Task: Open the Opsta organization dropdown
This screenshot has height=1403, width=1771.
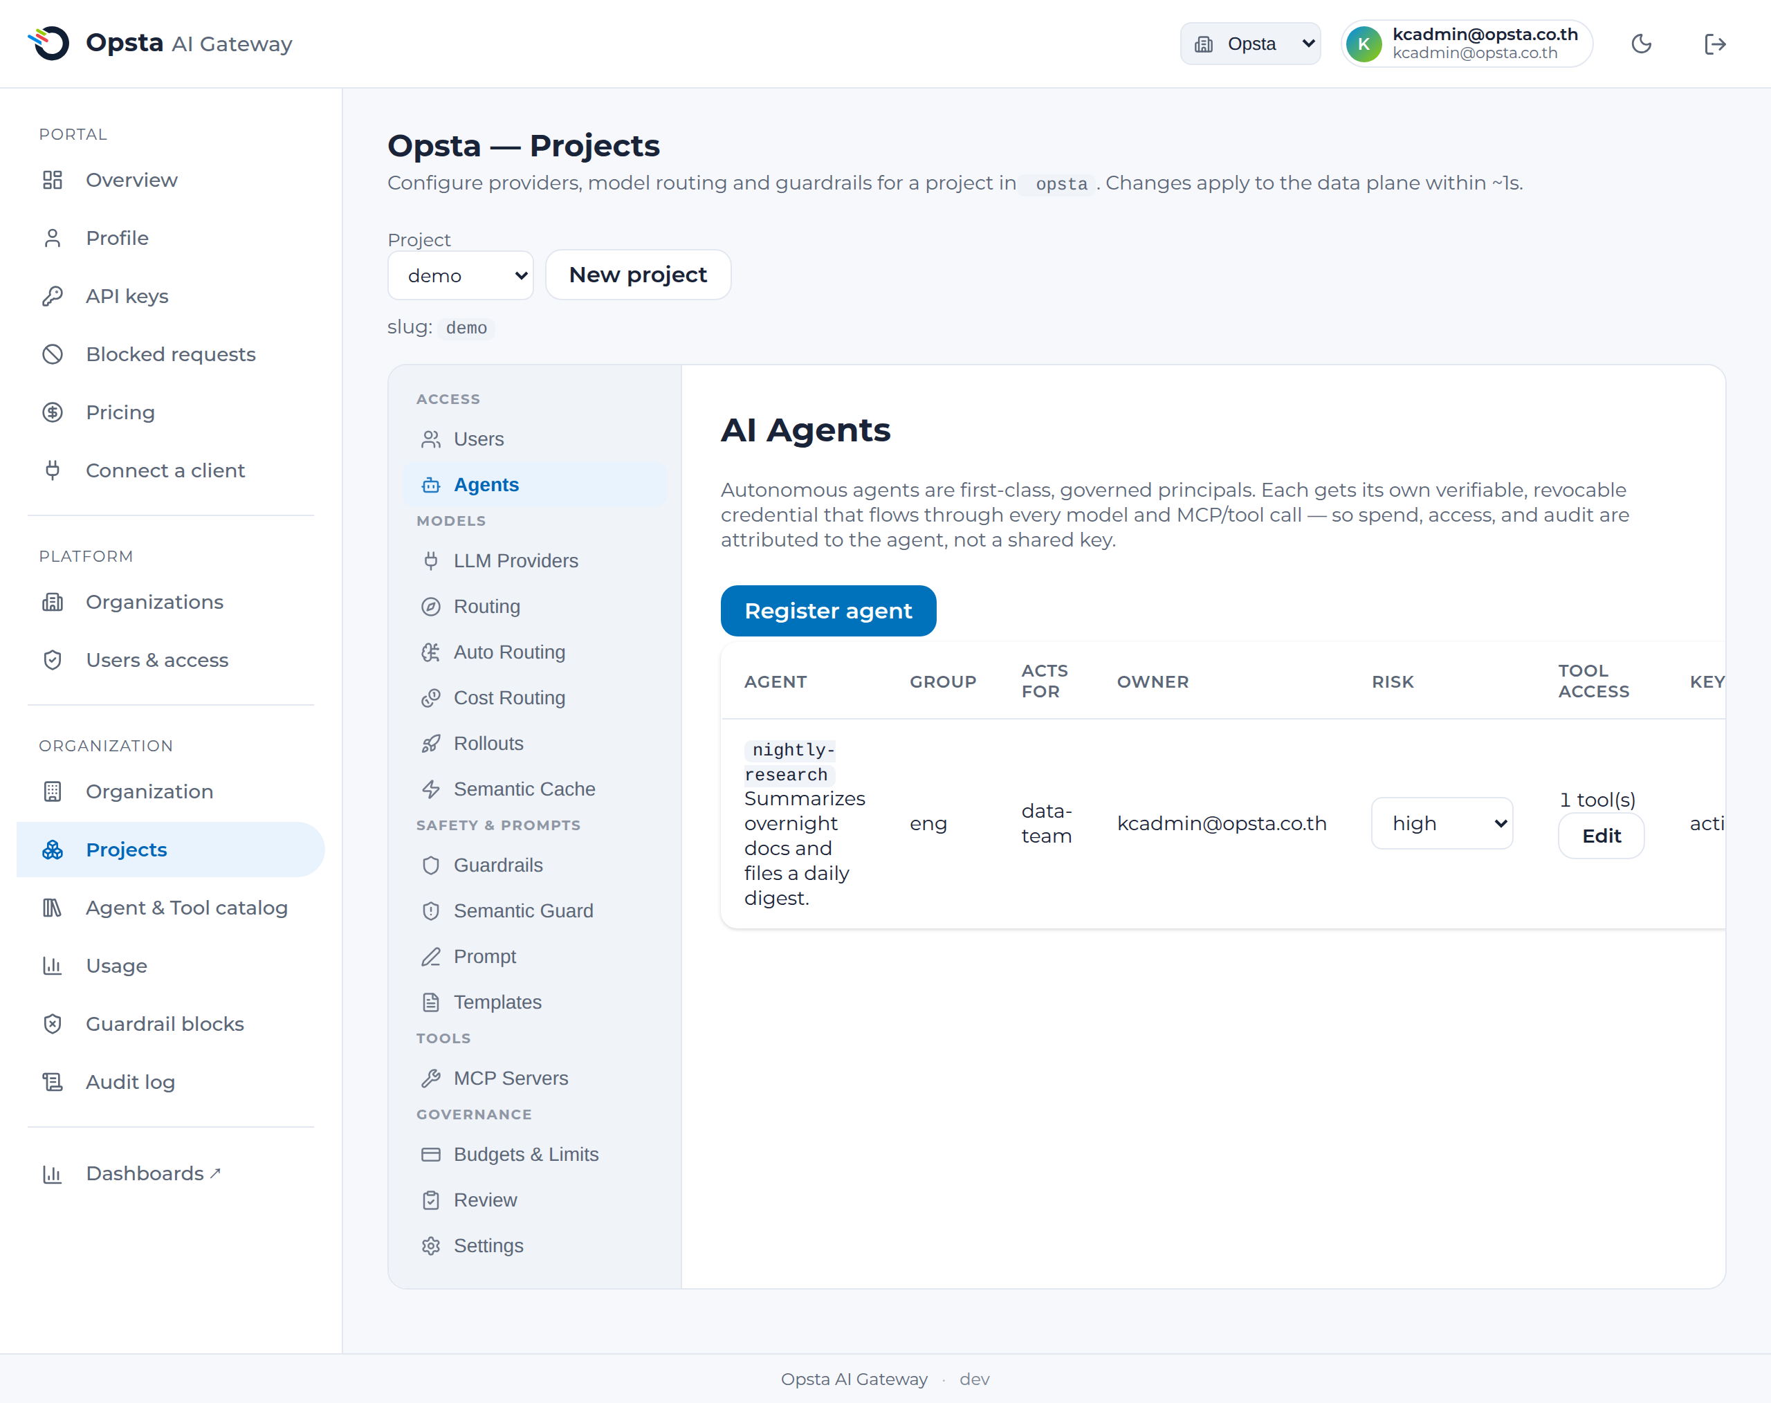Action: (x=1250, y=44)
